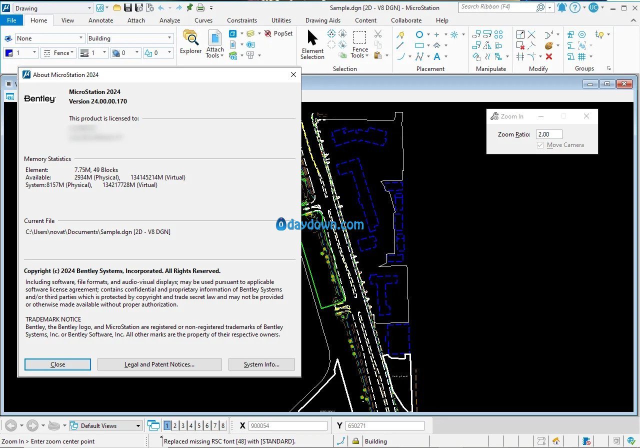Click the Paste clipboard icon
The height and width of the screenshot is (448, 640).
tap(378, 55)
